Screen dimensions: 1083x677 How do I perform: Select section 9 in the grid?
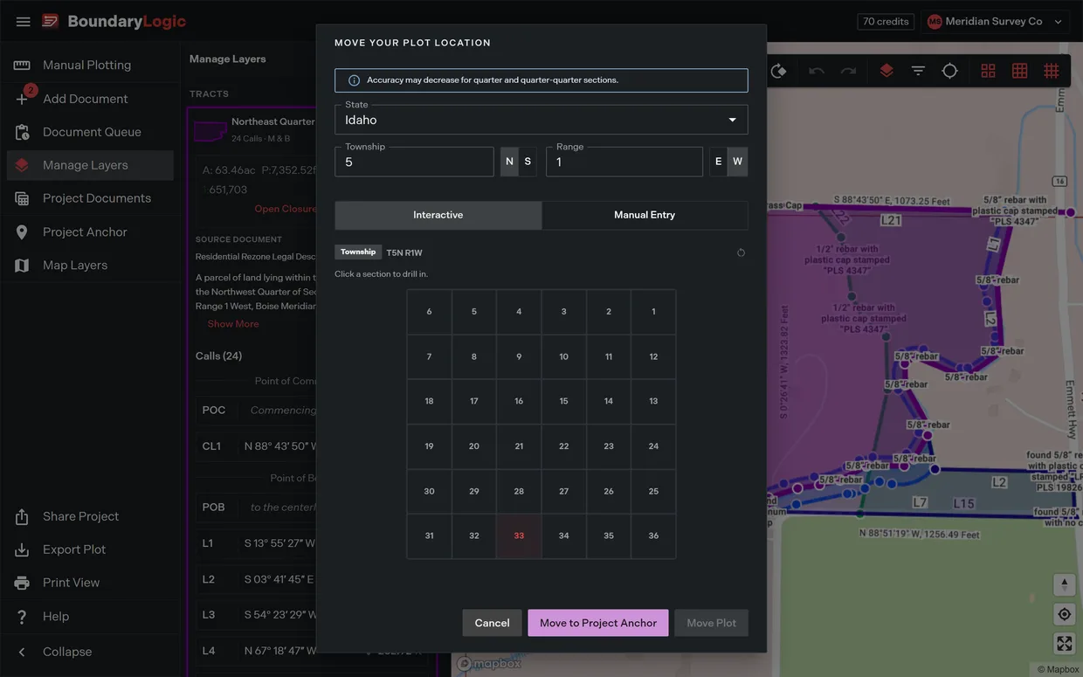(x=519, y=356)
